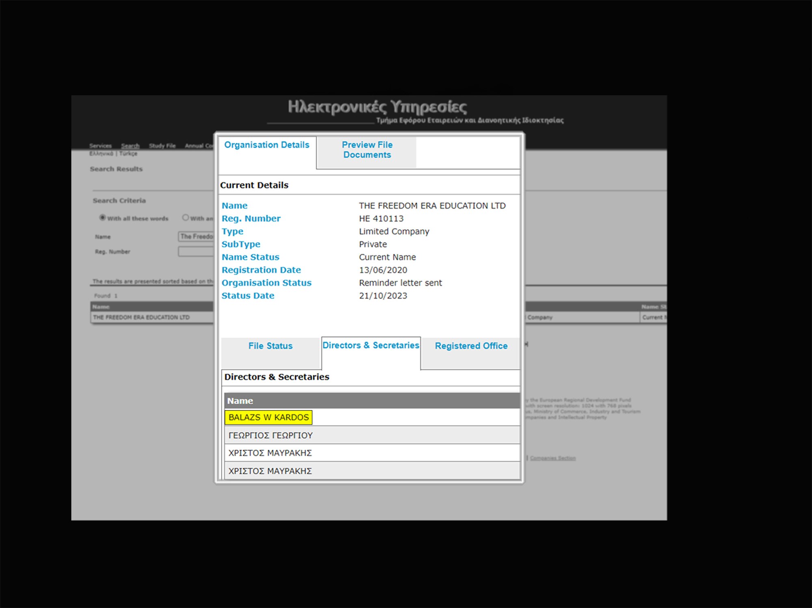
Task: View the File Status tab
Action: click(x=270, y=346)
